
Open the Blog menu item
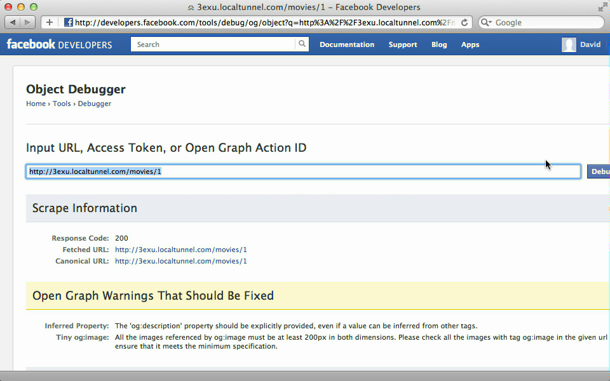(x=439, y=44)
